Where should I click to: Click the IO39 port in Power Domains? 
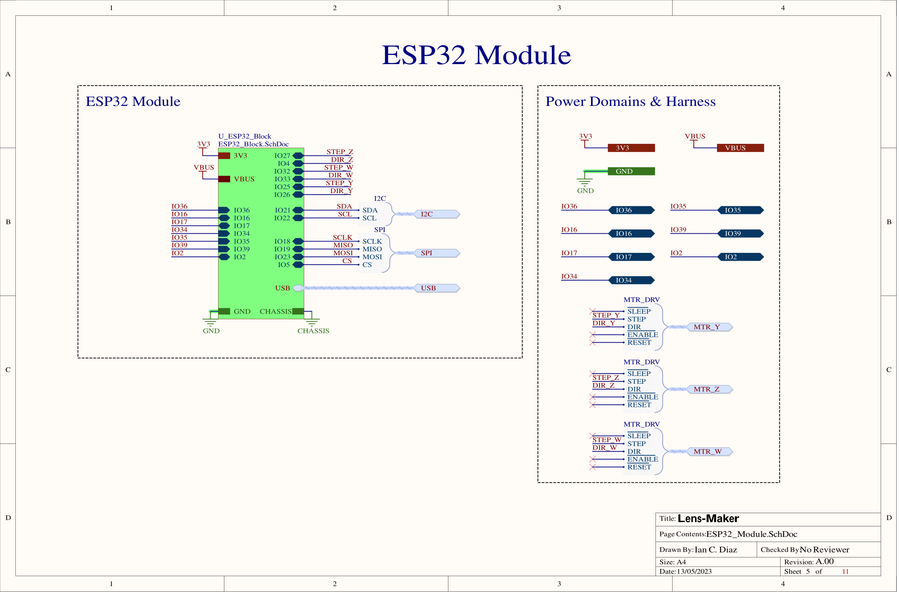[x=740, y=234]
